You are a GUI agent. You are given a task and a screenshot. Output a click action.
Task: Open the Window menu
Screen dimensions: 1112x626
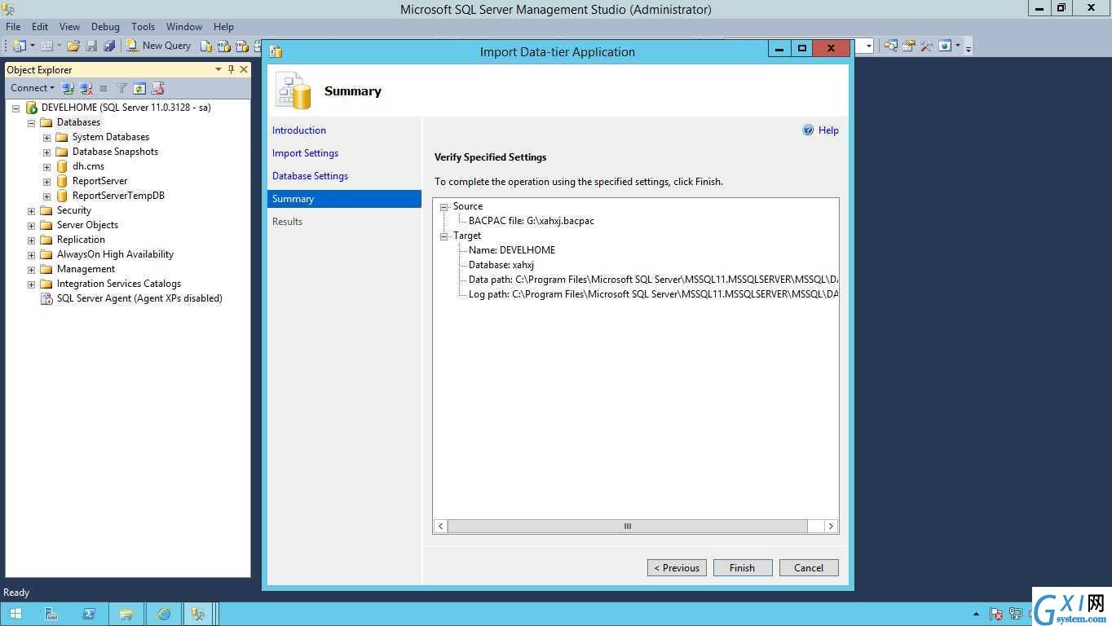click(x=184, y=27)
